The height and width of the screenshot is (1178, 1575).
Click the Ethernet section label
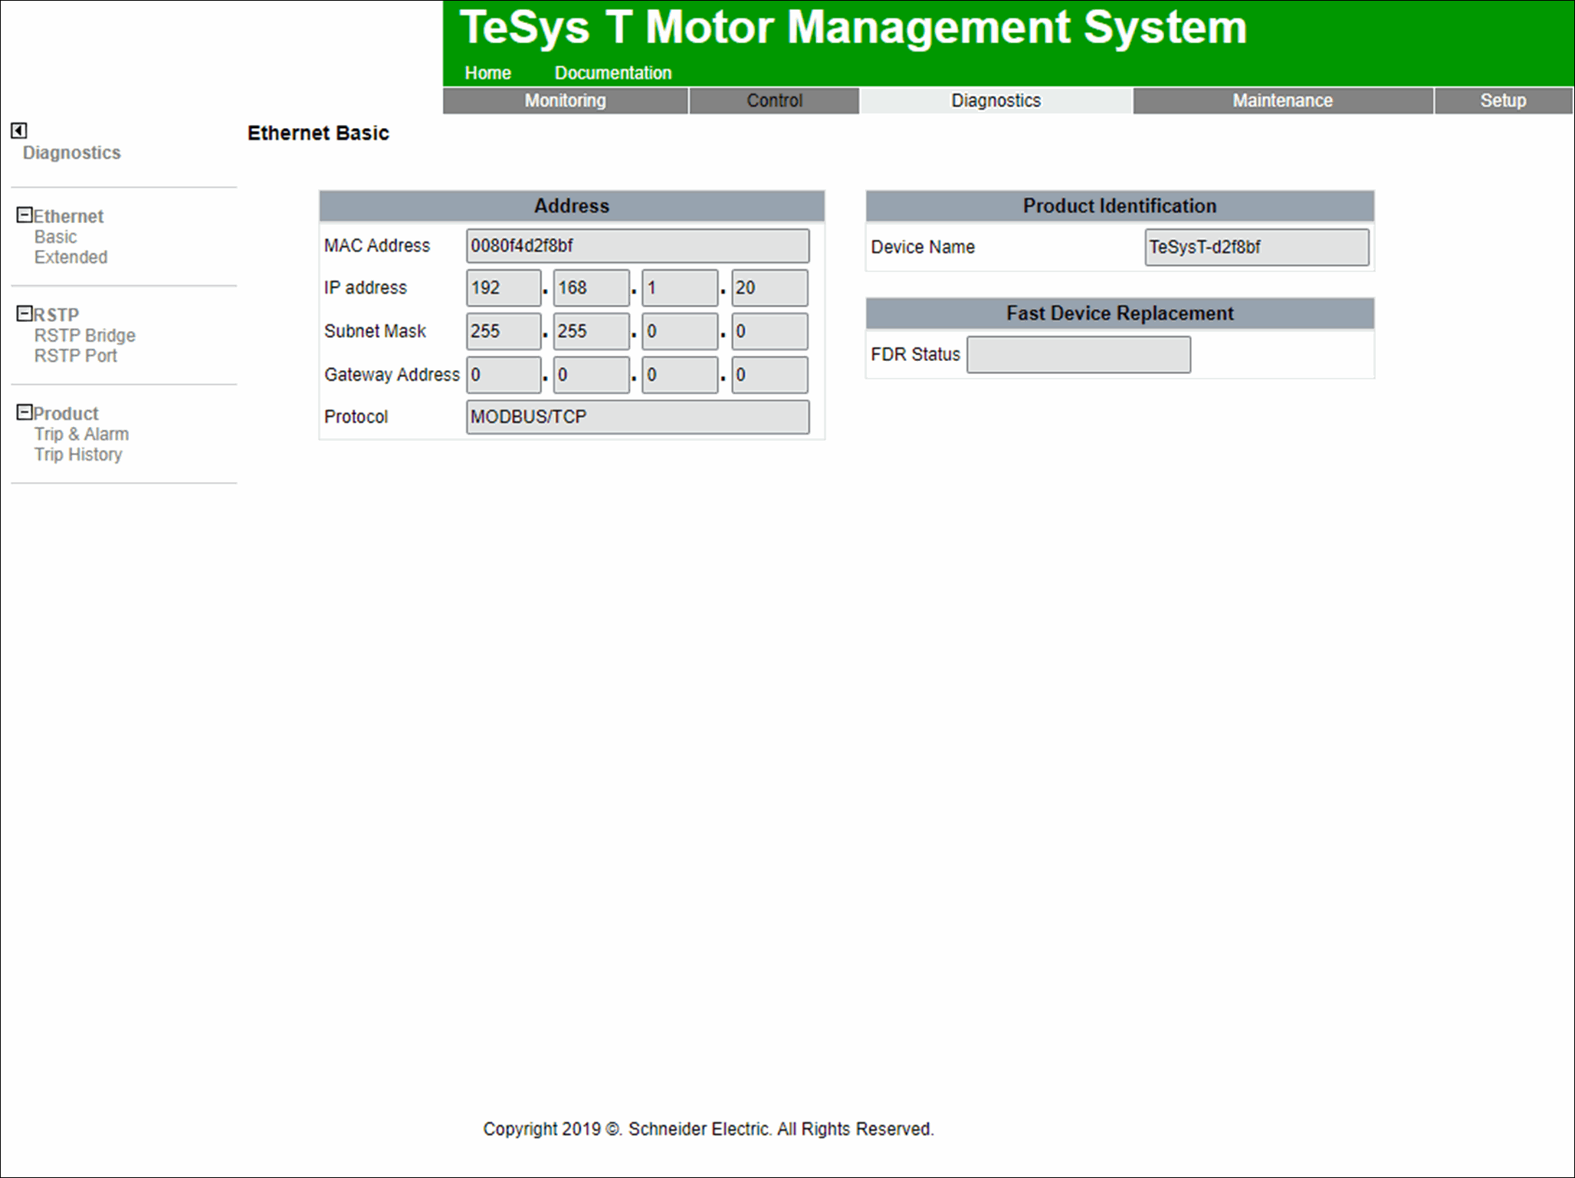[68, 216]
